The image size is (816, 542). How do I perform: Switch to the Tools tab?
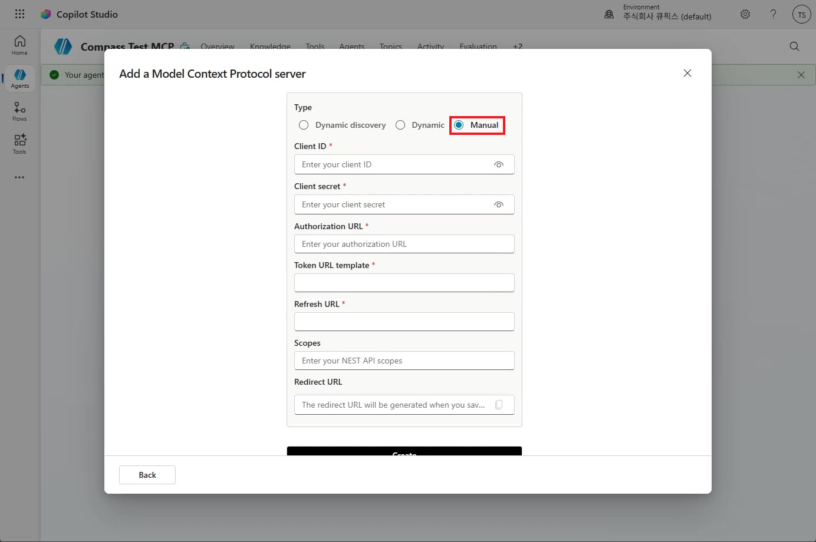tap(315, 46)
